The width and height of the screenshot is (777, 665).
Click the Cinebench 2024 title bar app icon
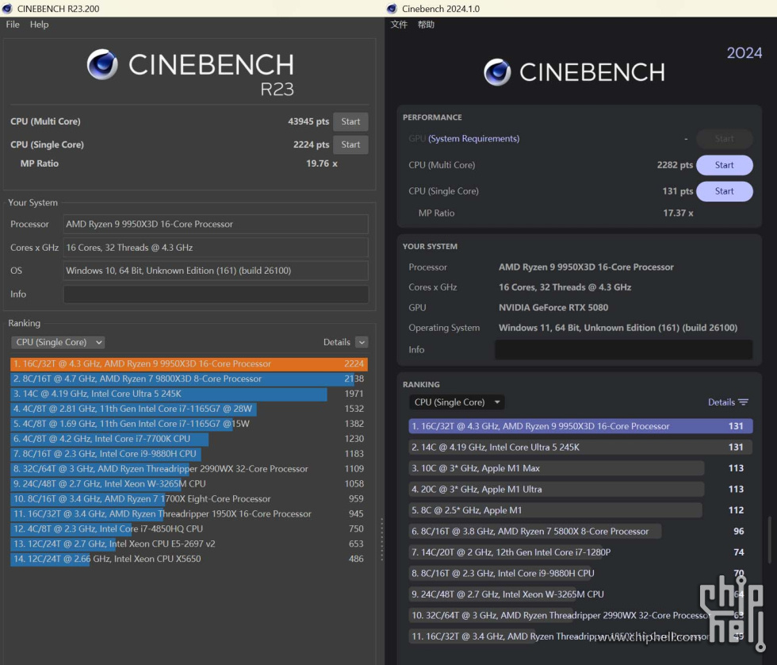(392, 9)
